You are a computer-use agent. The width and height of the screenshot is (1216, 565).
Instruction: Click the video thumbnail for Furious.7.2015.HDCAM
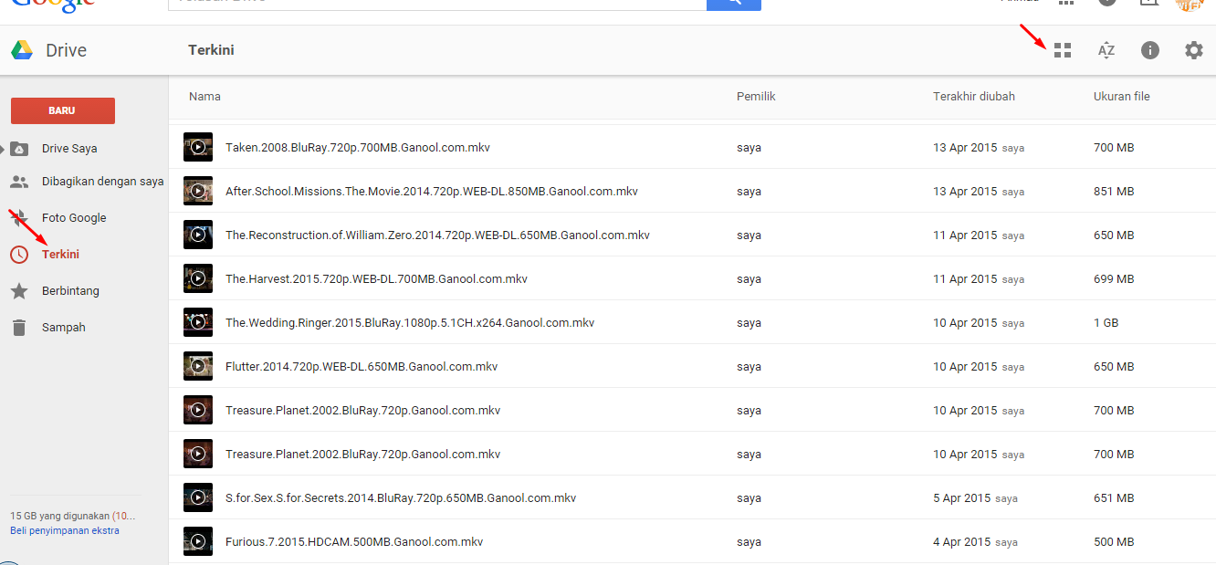tap(197, 541)
